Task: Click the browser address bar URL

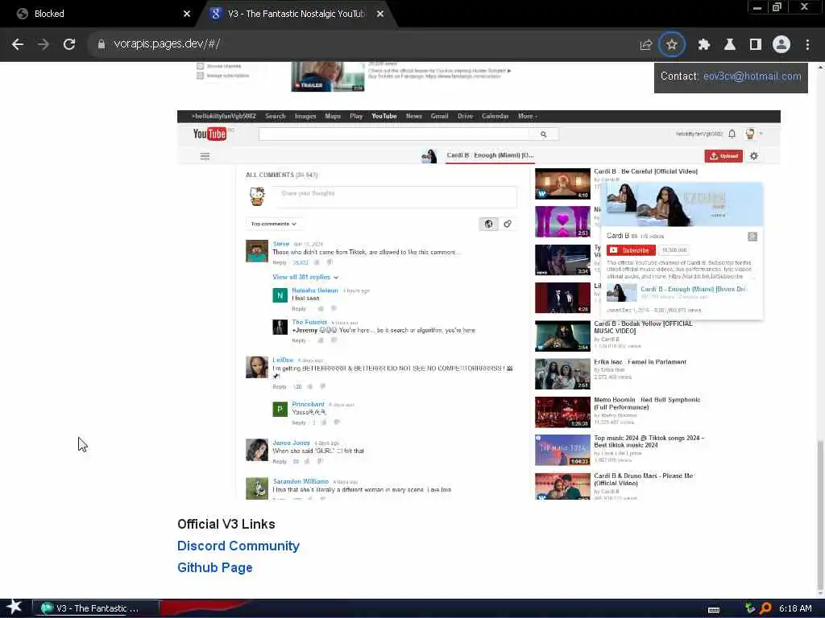Action: tap(167, 44)
